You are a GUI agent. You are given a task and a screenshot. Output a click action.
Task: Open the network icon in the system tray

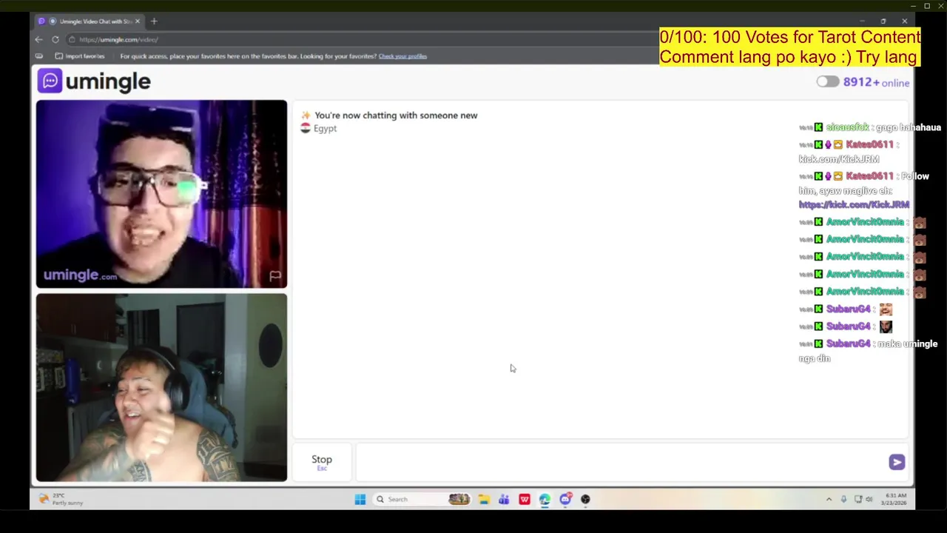click(x=858, y=499)
